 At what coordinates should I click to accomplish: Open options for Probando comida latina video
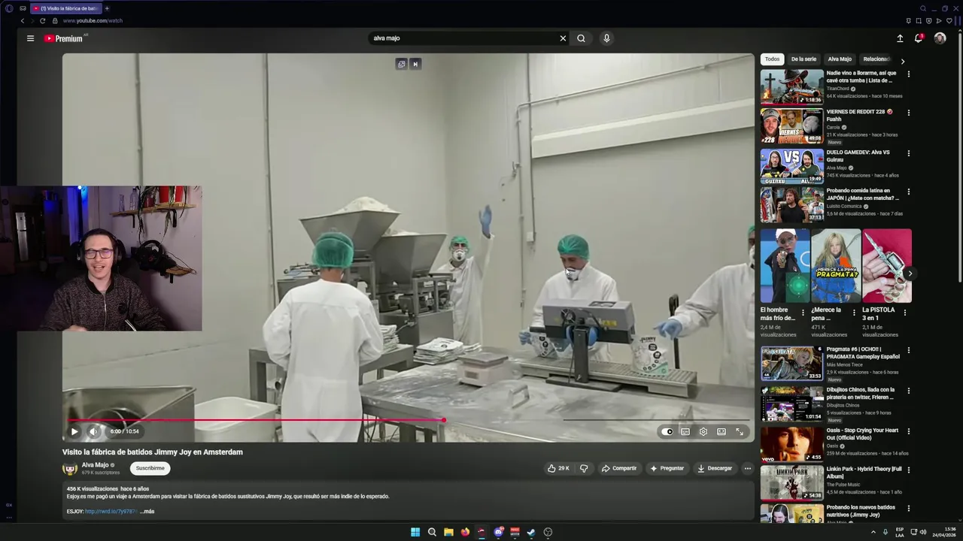[908, 192]
